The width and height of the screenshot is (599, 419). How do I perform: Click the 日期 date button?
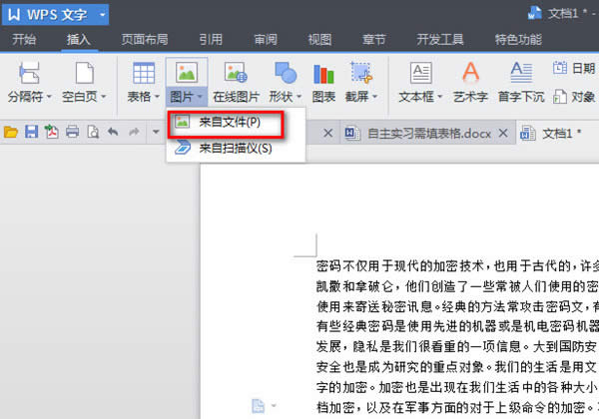pyautogui.click(x=574, y=68)
